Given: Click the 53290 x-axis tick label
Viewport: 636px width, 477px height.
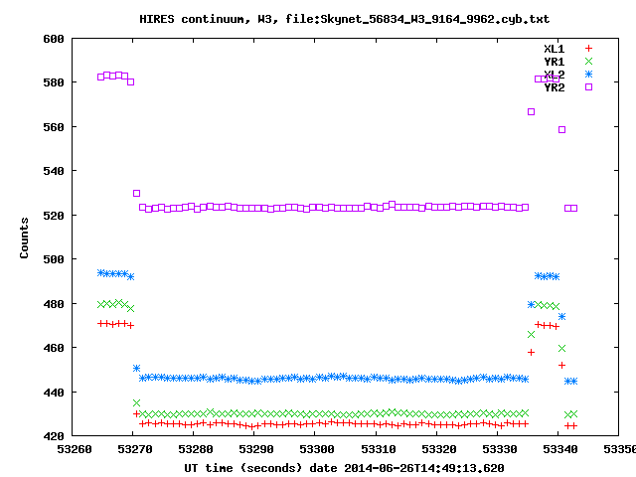Looking at the screenshot, I should [x=256, y=449].
